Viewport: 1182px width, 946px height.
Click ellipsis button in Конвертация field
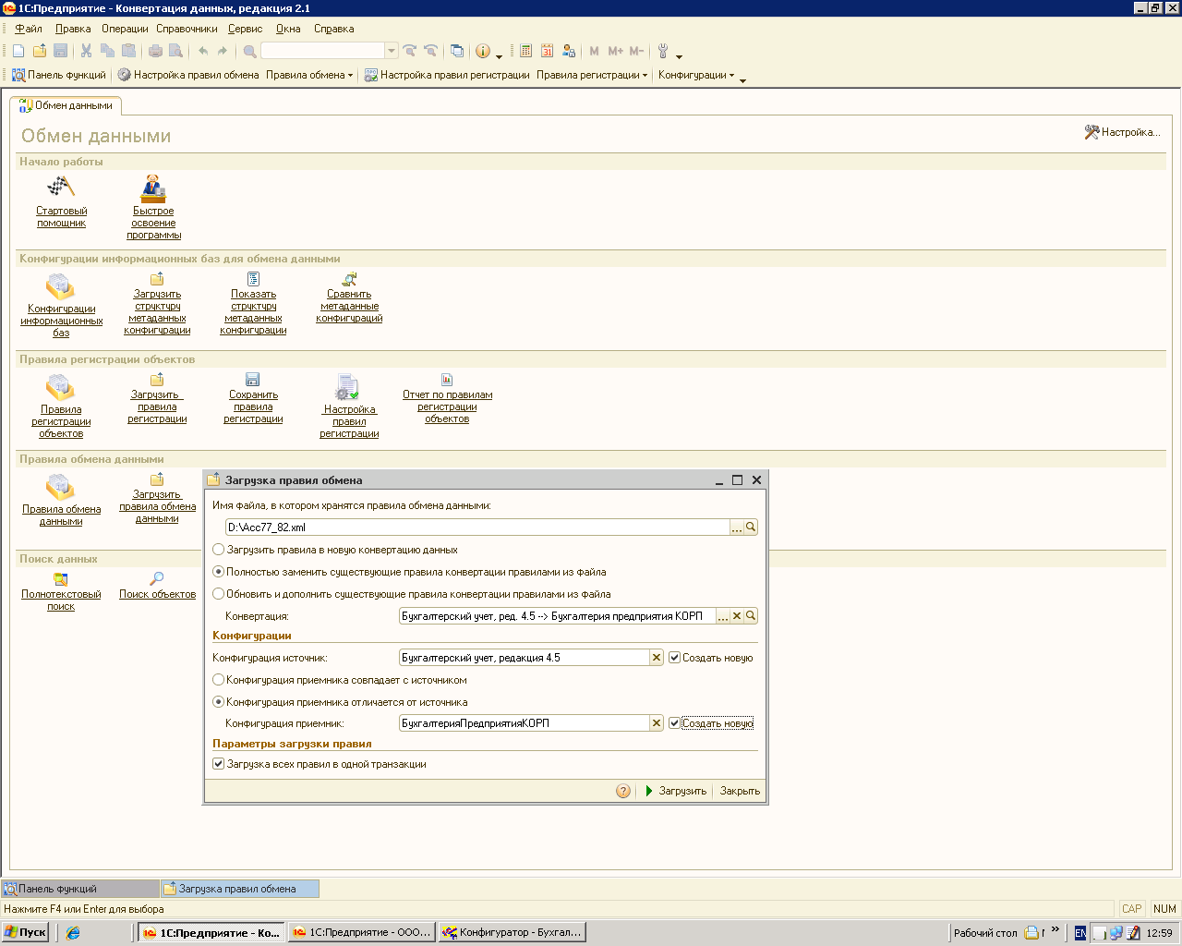(x=723, y=616)
